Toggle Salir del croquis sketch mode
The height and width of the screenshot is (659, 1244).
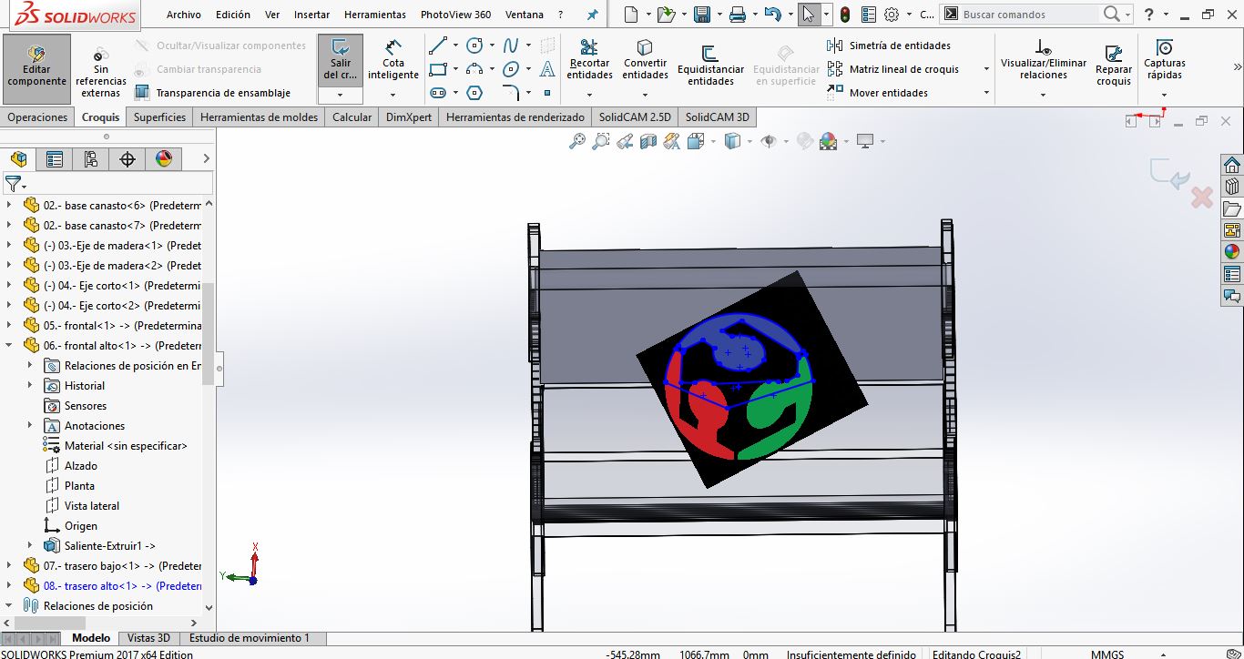(x=341, y=60)
